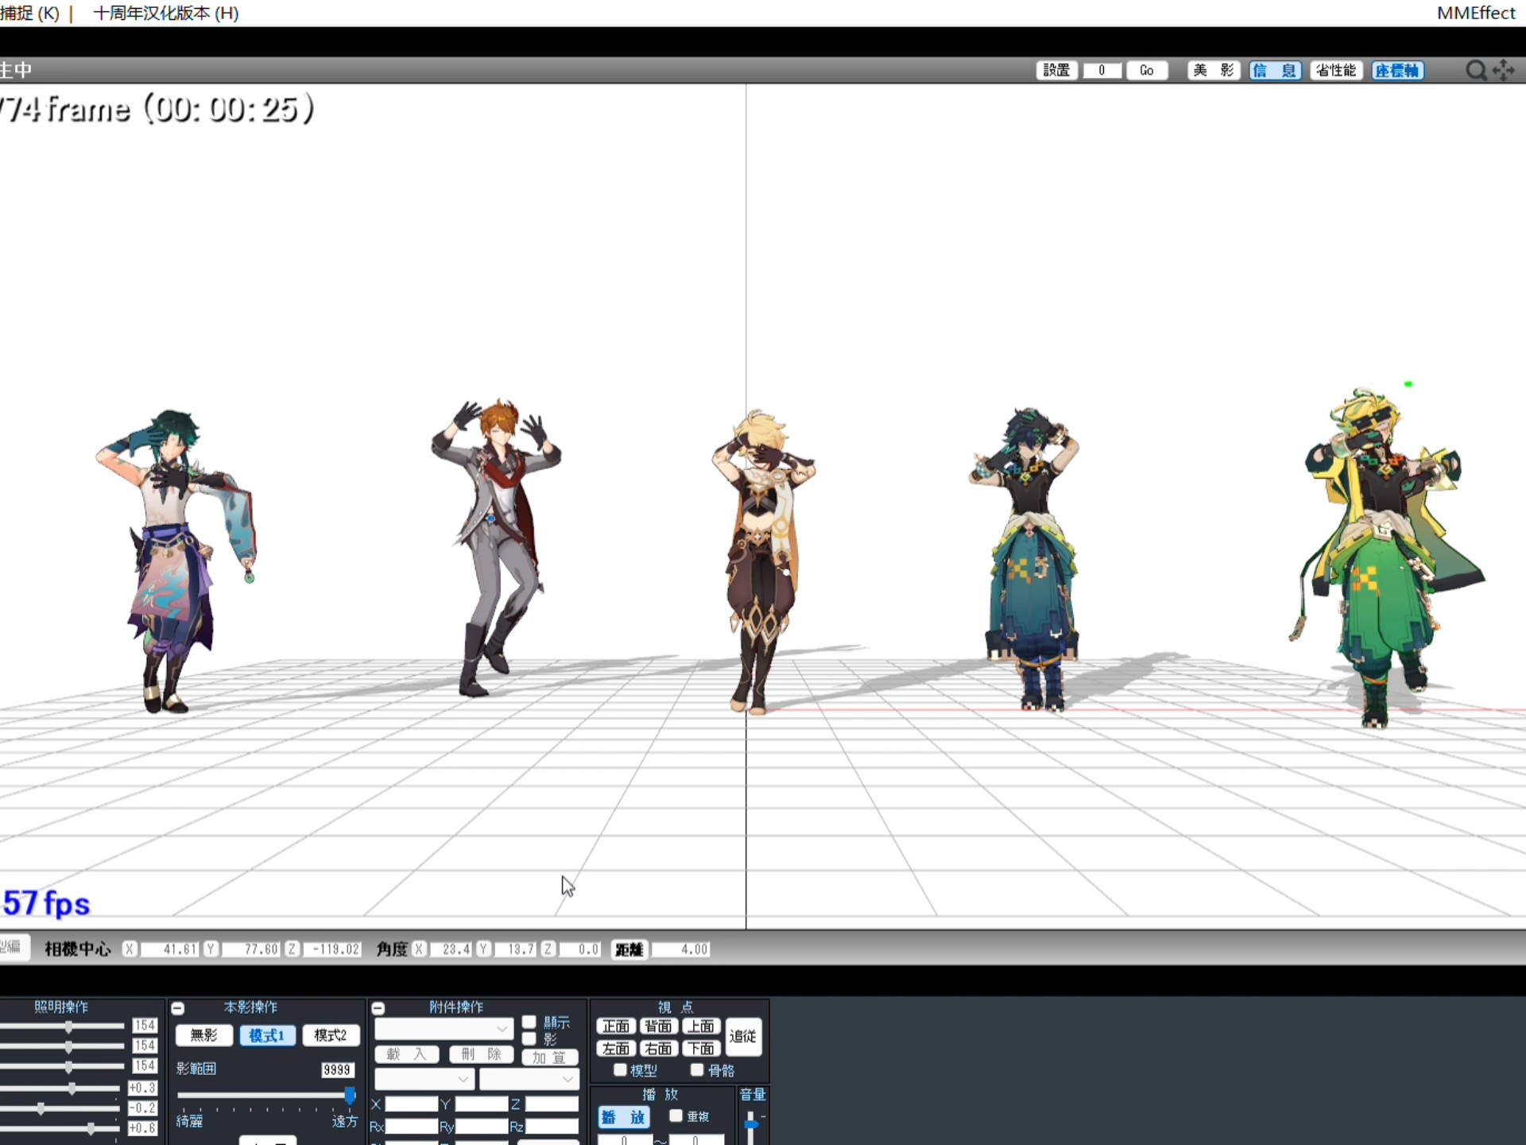
Task: Click the lighting slider with value +0.6
Action: (x=91, y=1128)
